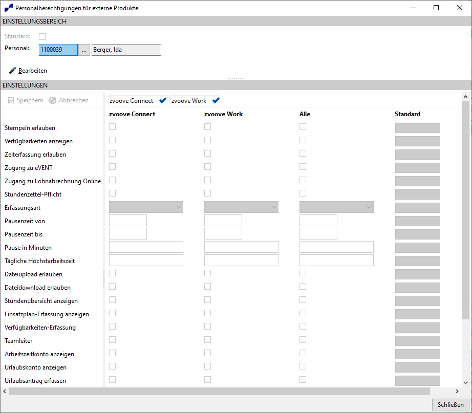Viewport: 472px width, 413px height.
Task: Click the Bearbeiten pencil icon
Action: 12,71
